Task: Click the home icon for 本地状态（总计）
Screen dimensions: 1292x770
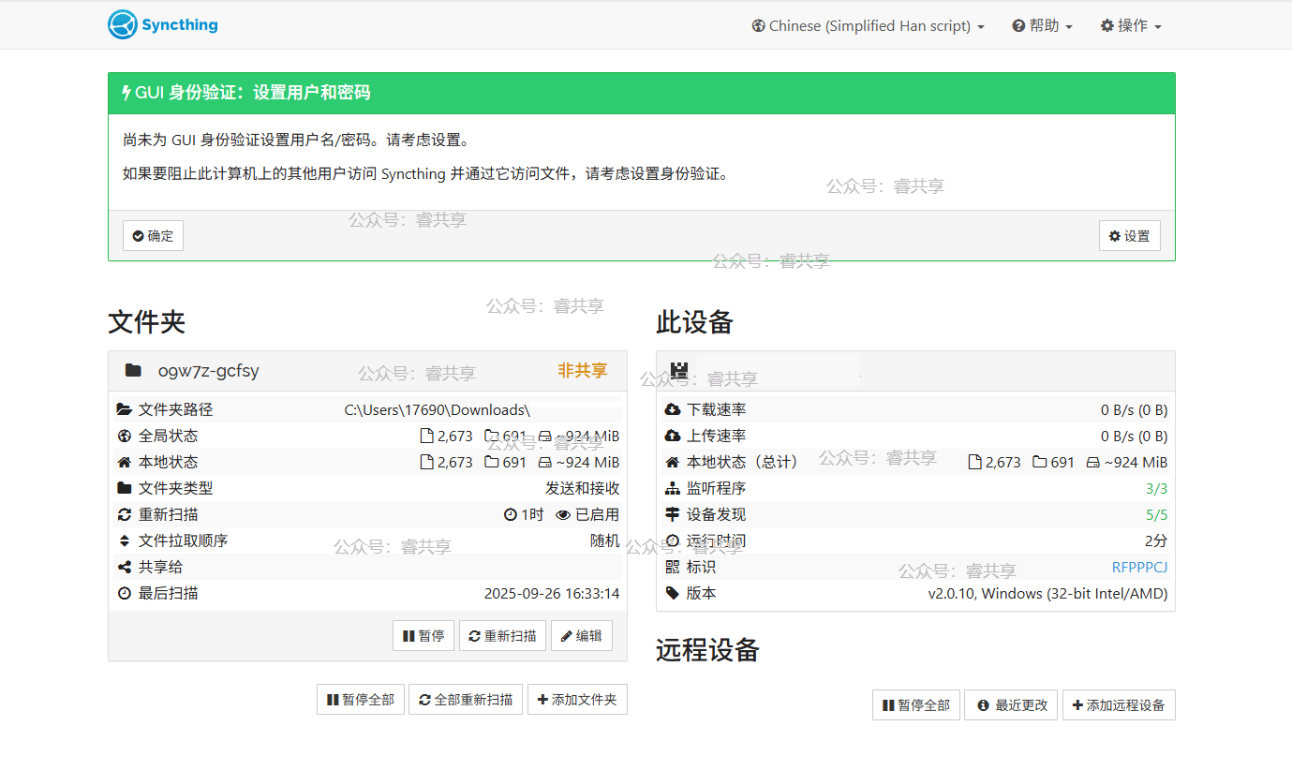Action: tap(672, 462)
